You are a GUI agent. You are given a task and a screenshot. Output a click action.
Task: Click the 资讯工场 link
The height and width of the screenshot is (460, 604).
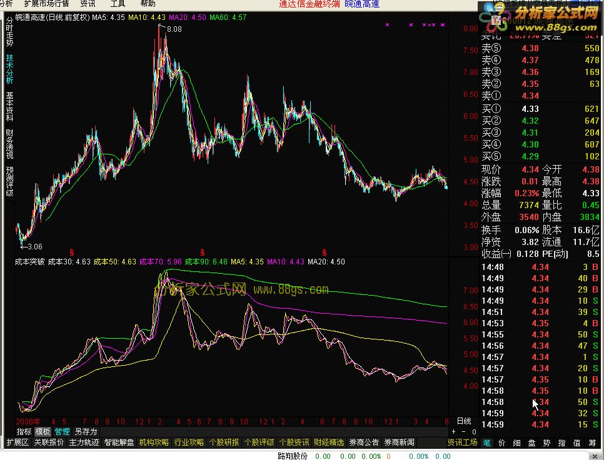click(462, 442)
